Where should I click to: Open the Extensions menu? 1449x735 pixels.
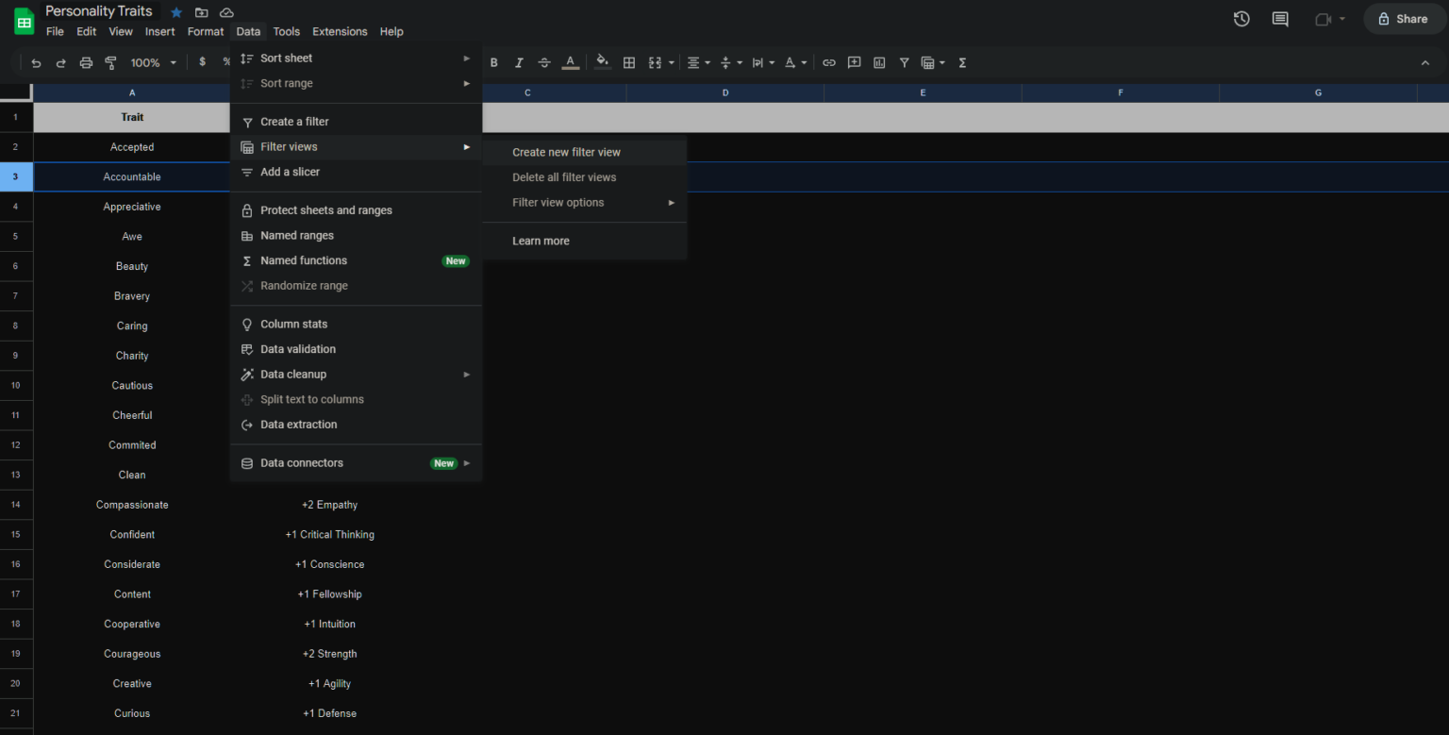[x=340, y=31]
